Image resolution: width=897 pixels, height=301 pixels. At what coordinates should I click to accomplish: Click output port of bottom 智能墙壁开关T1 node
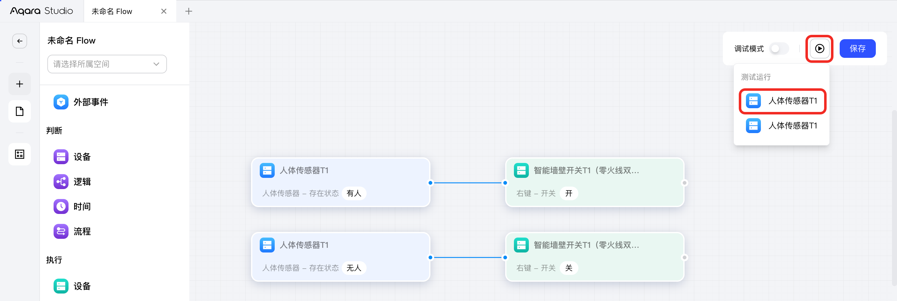(684, 257)
